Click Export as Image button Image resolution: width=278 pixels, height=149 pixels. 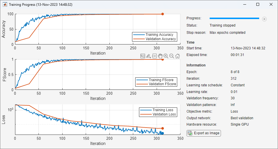(204, 133)
